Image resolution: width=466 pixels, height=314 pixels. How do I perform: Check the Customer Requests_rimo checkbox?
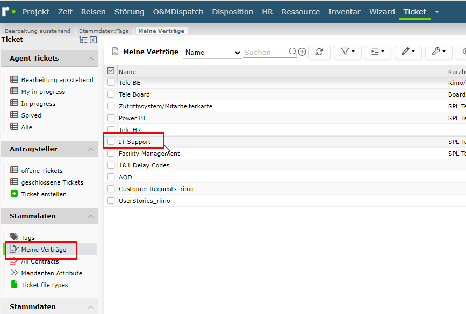tap(111, 189)
